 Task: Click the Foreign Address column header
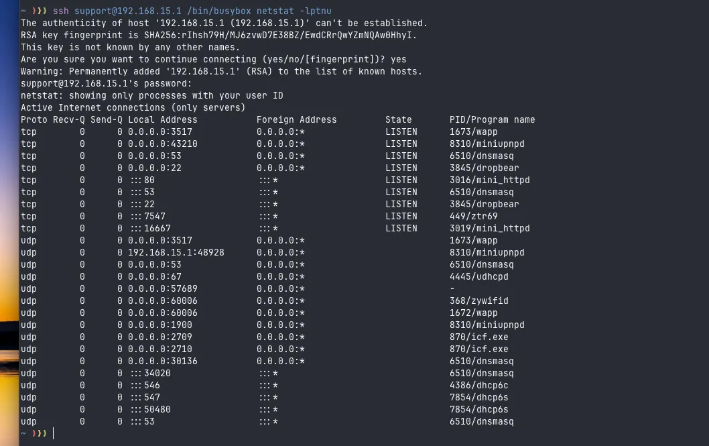coord(297,120)
